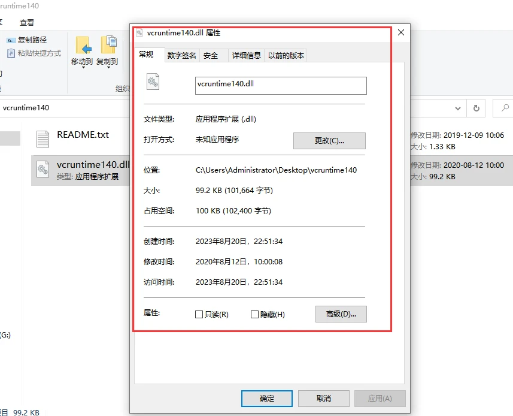The height and width of the screenshot is (416, 513).
Task: Open the Copy to folder icon
Action: (x=108, y=45)
